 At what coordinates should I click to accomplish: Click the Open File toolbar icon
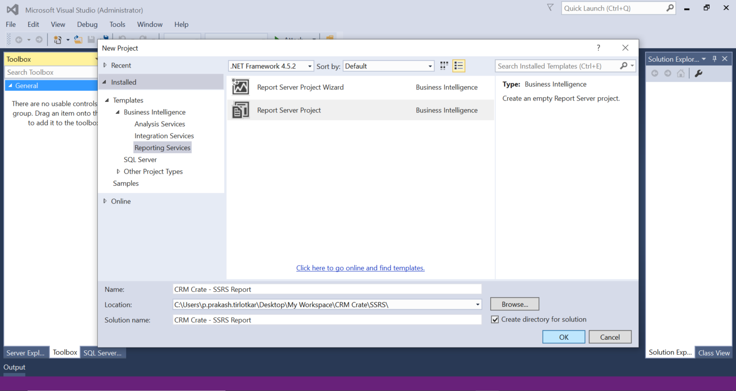coord(78,40)
